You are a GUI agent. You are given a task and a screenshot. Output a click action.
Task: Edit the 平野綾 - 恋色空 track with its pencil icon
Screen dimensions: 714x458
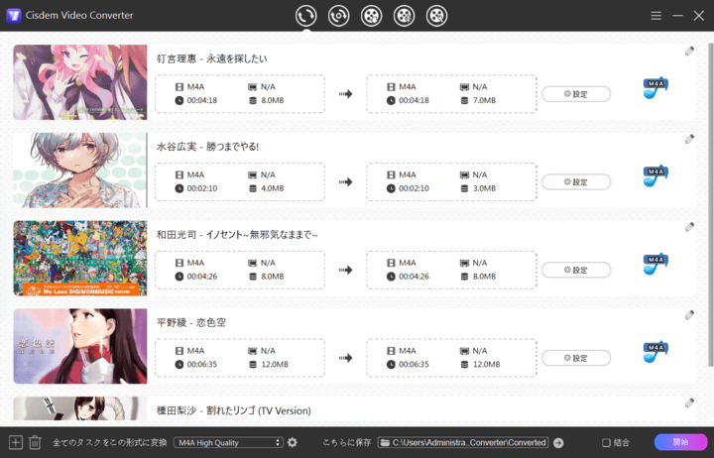pos(689,314)
